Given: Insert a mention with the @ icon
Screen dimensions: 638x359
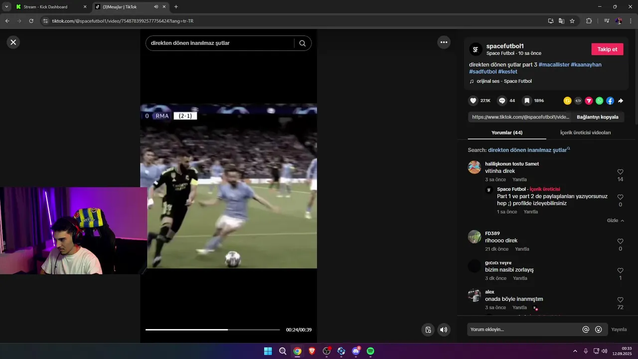Looking at the screenshot, I should coord(586,330).
